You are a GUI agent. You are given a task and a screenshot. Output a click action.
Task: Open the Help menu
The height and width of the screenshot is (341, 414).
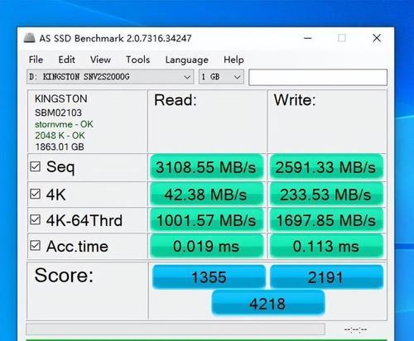tap(233, 60)
